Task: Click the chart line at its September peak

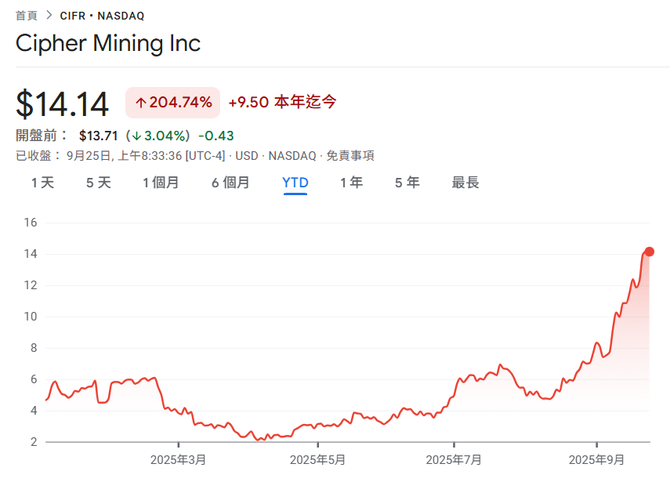Action: click(x=646, y=255)
